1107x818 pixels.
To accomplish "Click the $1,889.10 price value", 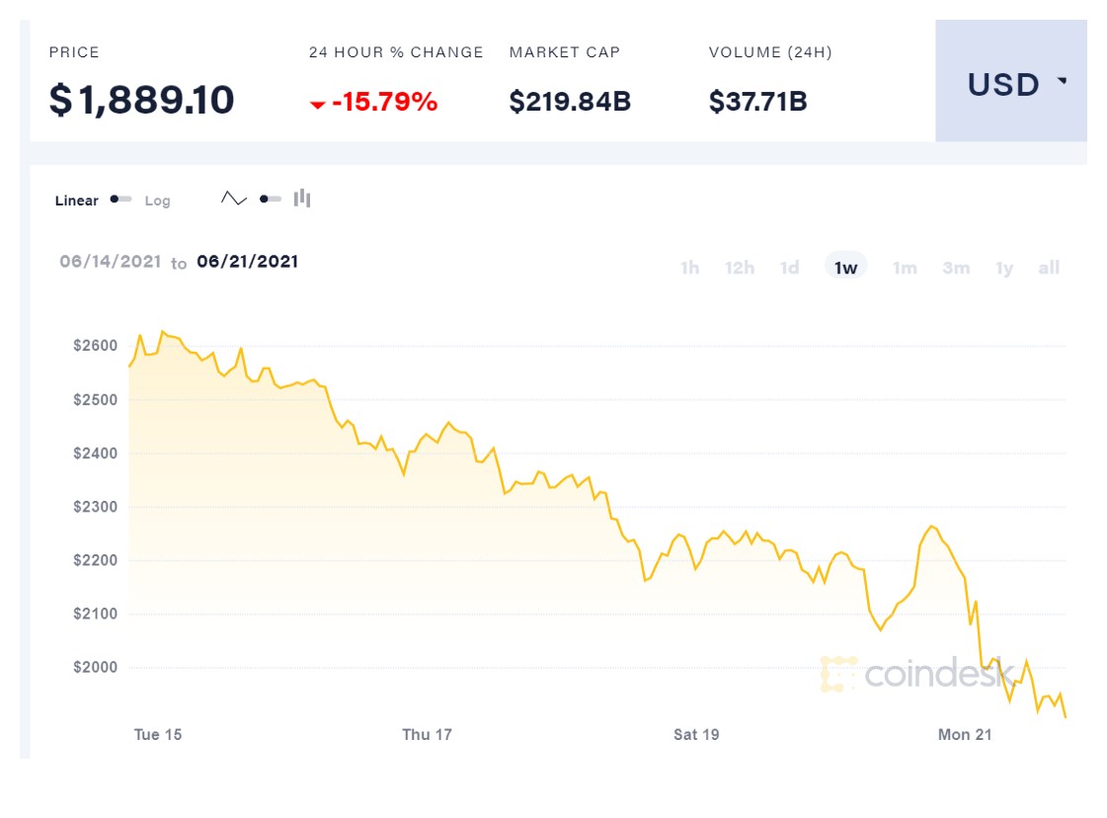I will tap(142, 100).
